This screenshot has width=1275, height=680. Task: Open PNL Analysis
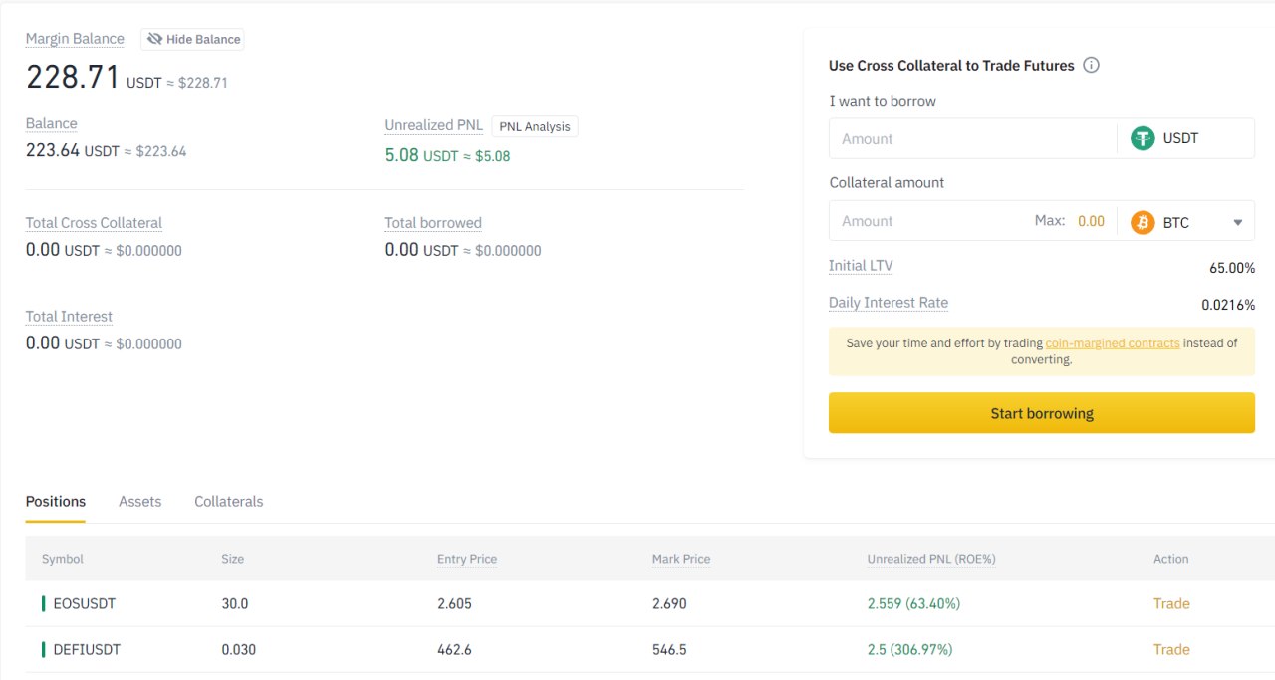click(x=535, y=126)
